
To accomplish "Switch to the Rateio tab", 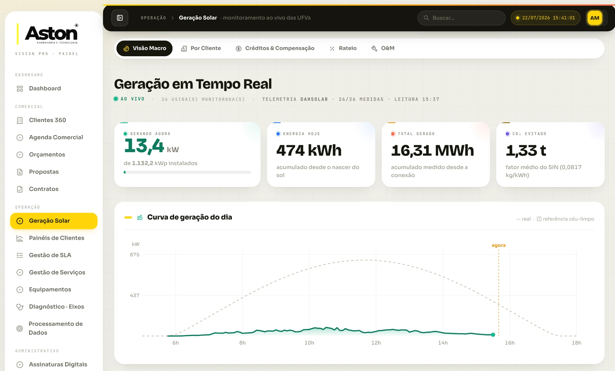I will (x=343, y=48).
